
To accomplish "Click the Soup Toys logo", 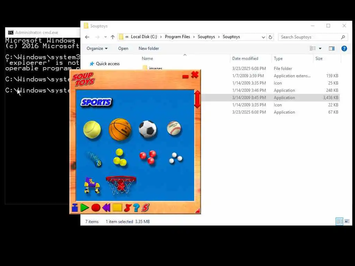I will (x=84, y=79).
